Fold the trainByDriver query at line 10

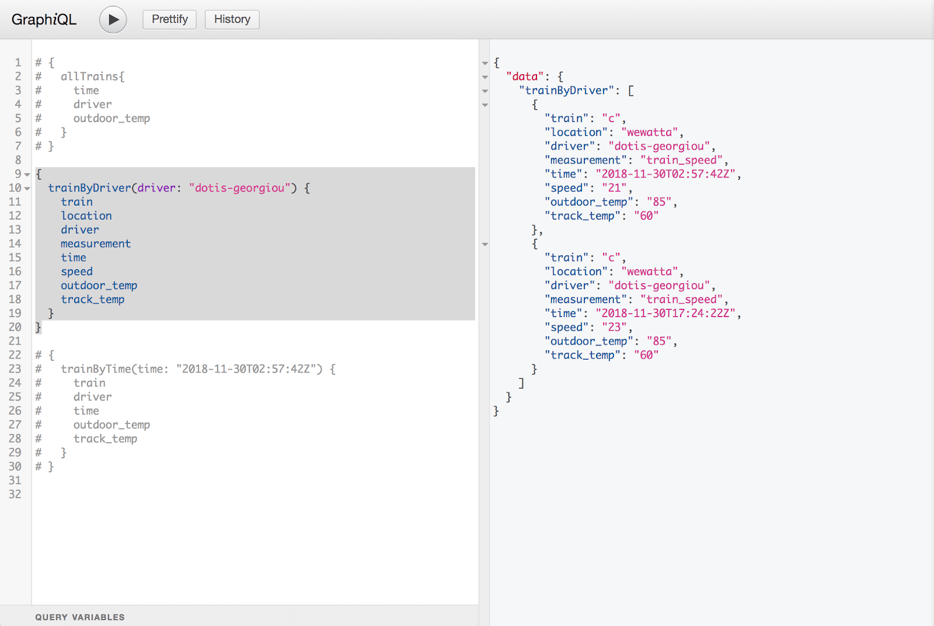tap(27, 189)
